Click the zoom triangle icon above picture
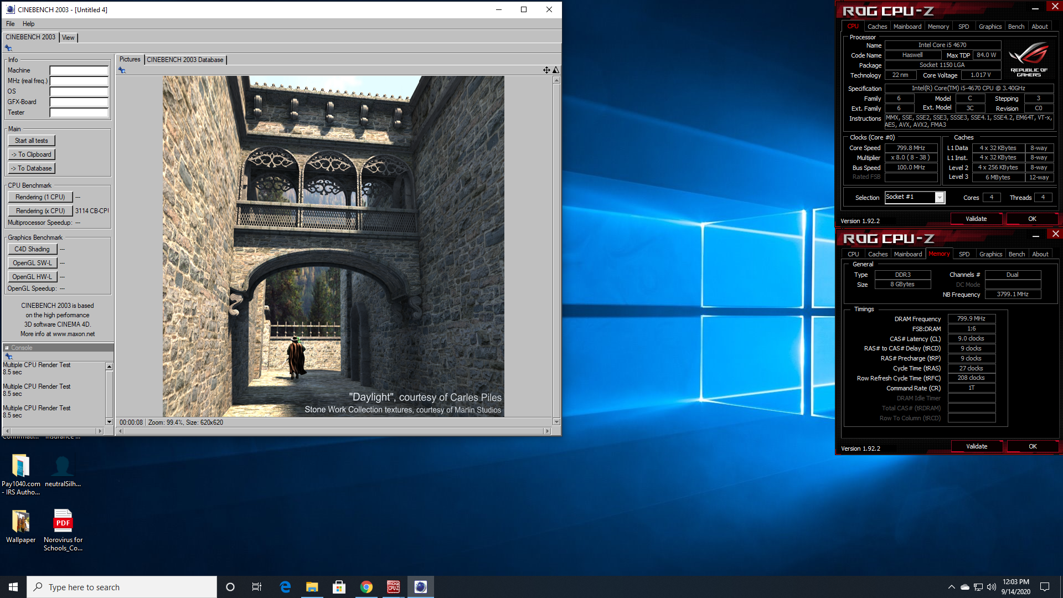The image size is (1063, 598). coord(556,70)
